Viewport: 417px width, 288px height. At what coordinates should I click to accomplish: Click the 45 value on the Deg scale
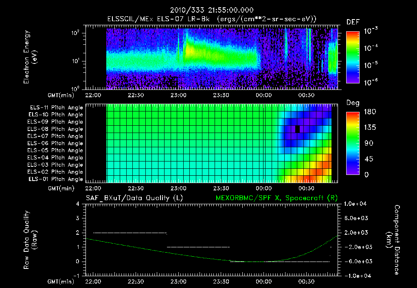point(369,159)
